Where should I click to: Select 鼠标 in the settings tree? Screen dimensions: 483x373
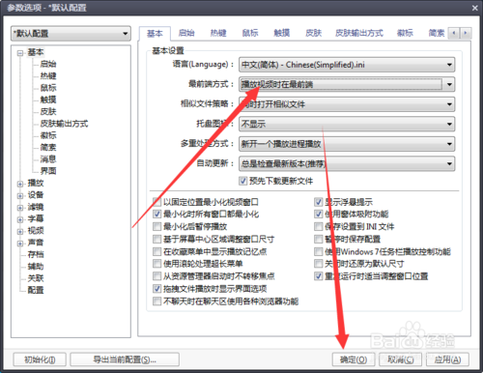[x=48, y=88]
